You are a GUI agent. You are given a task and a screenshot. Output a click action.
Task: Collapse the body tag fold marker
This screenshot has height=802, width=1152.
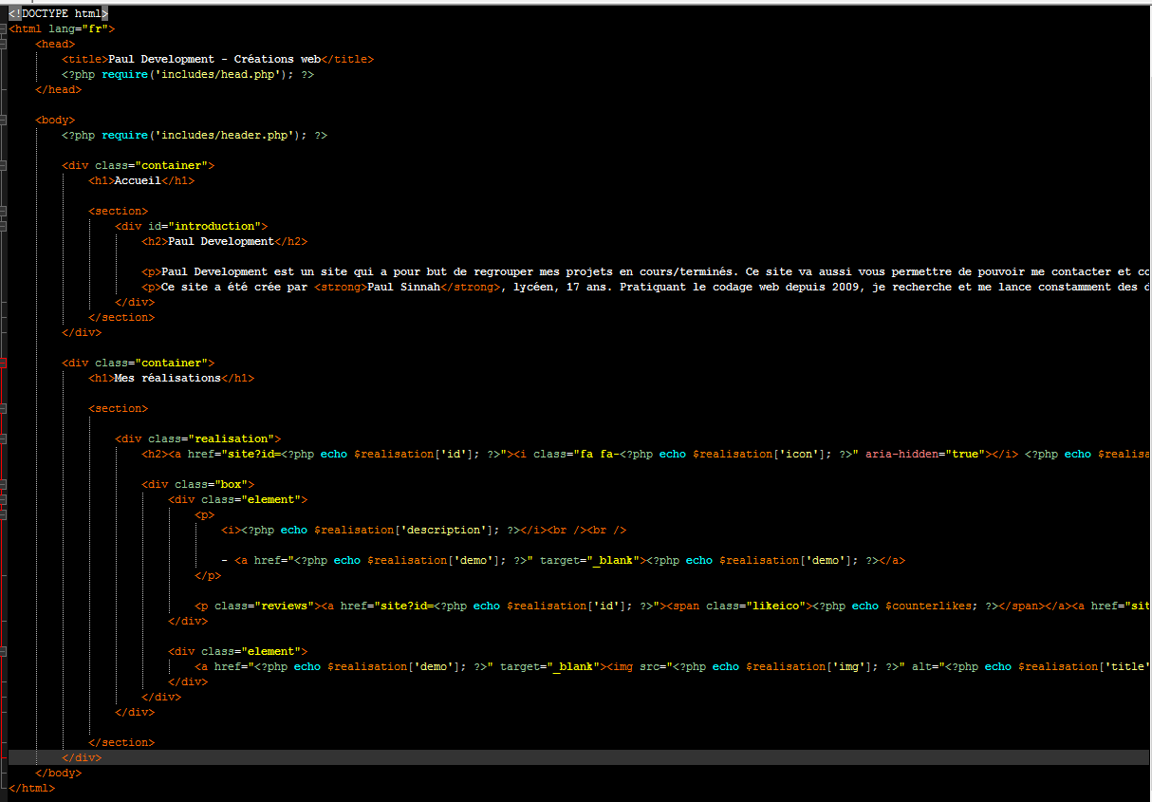[x=4, y=120]
